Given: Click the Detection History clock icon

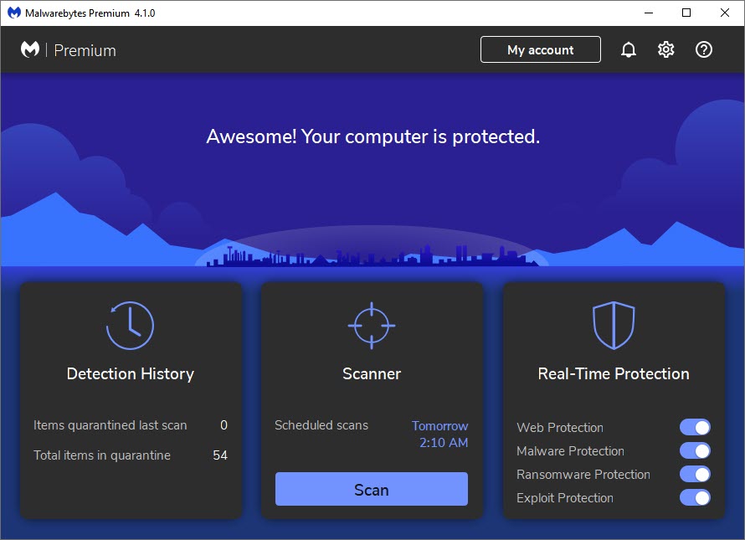Looking at the screenshot, I should pos(131,326).
